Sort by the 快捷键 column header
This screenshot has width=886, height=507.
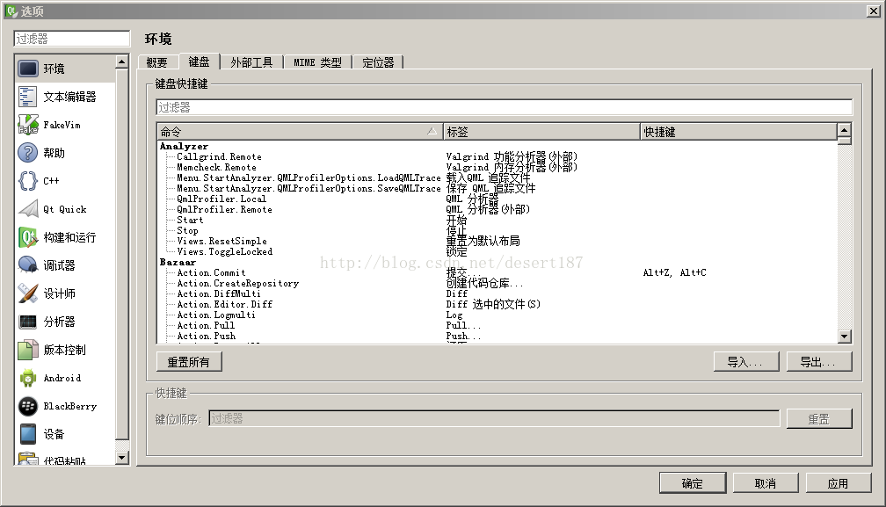[738, 132]
